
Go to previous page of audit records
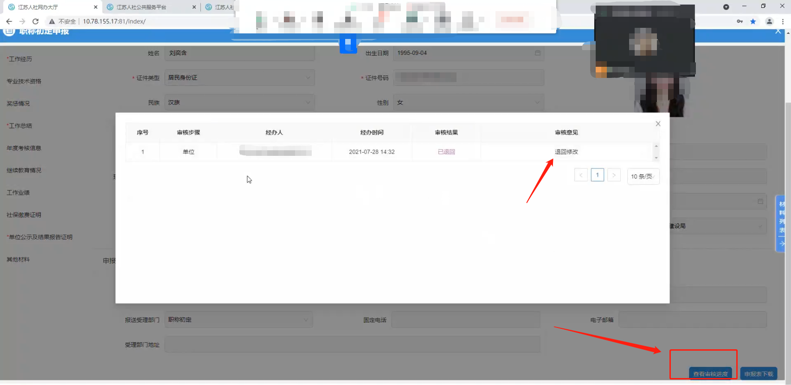point(581,175)
